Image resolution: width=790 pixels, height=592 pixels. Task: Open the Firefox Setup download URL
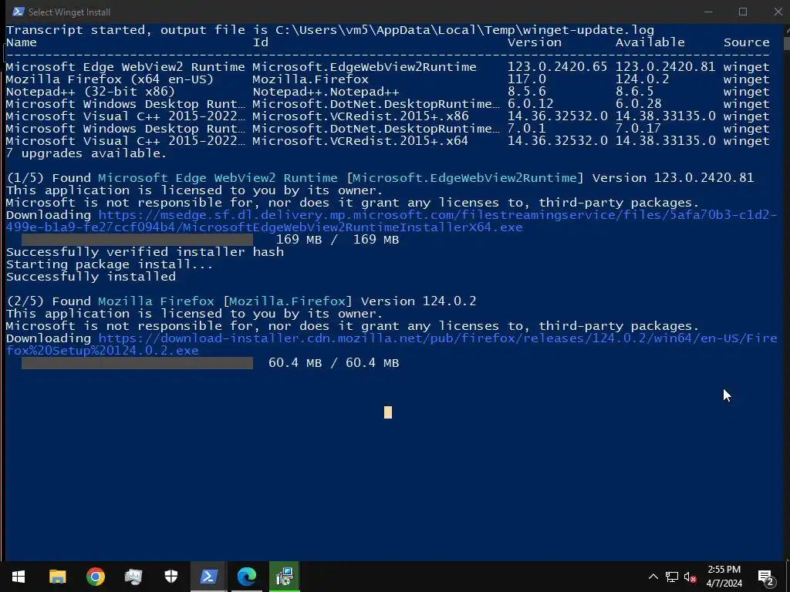391,345
